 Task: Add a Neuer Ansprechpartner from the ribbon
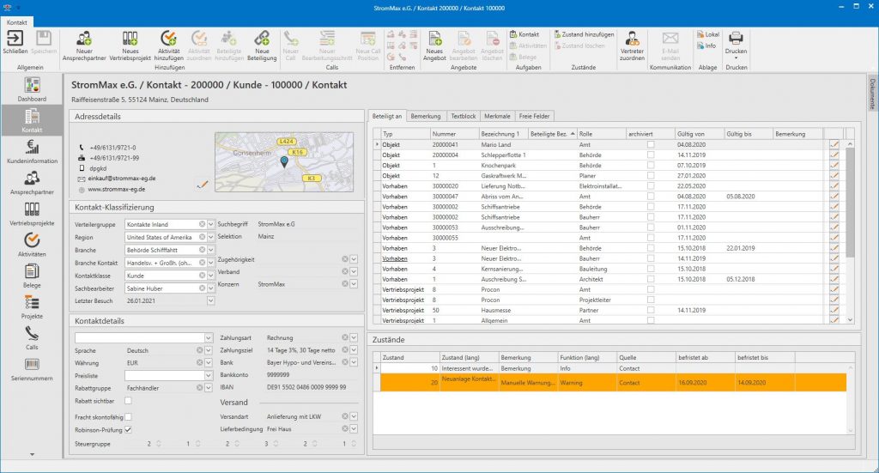click(x=84, y=39)
